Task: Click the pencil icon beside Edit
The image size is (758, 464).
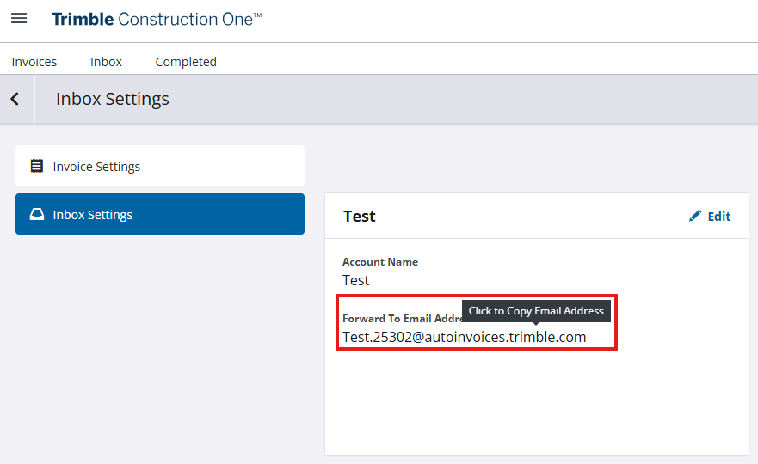Action: tap(695, 216)
